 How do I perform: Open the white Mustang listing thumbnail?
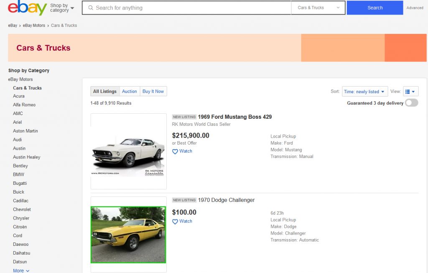(129, 151)
